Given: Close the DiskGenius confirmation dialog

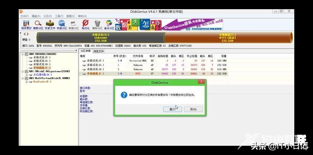Looking at the screenshot, I should (201, 82).
